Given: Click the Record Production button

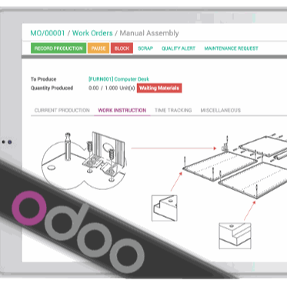Looking at the screenshot, I should coord(58,48).
